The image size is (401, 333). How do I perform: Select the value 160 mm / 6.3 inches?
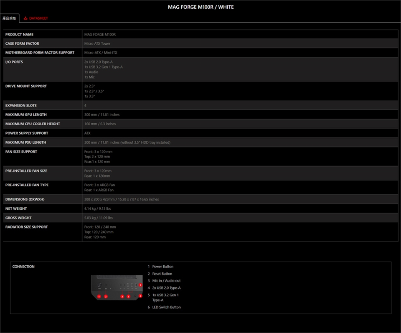(100, 124)
